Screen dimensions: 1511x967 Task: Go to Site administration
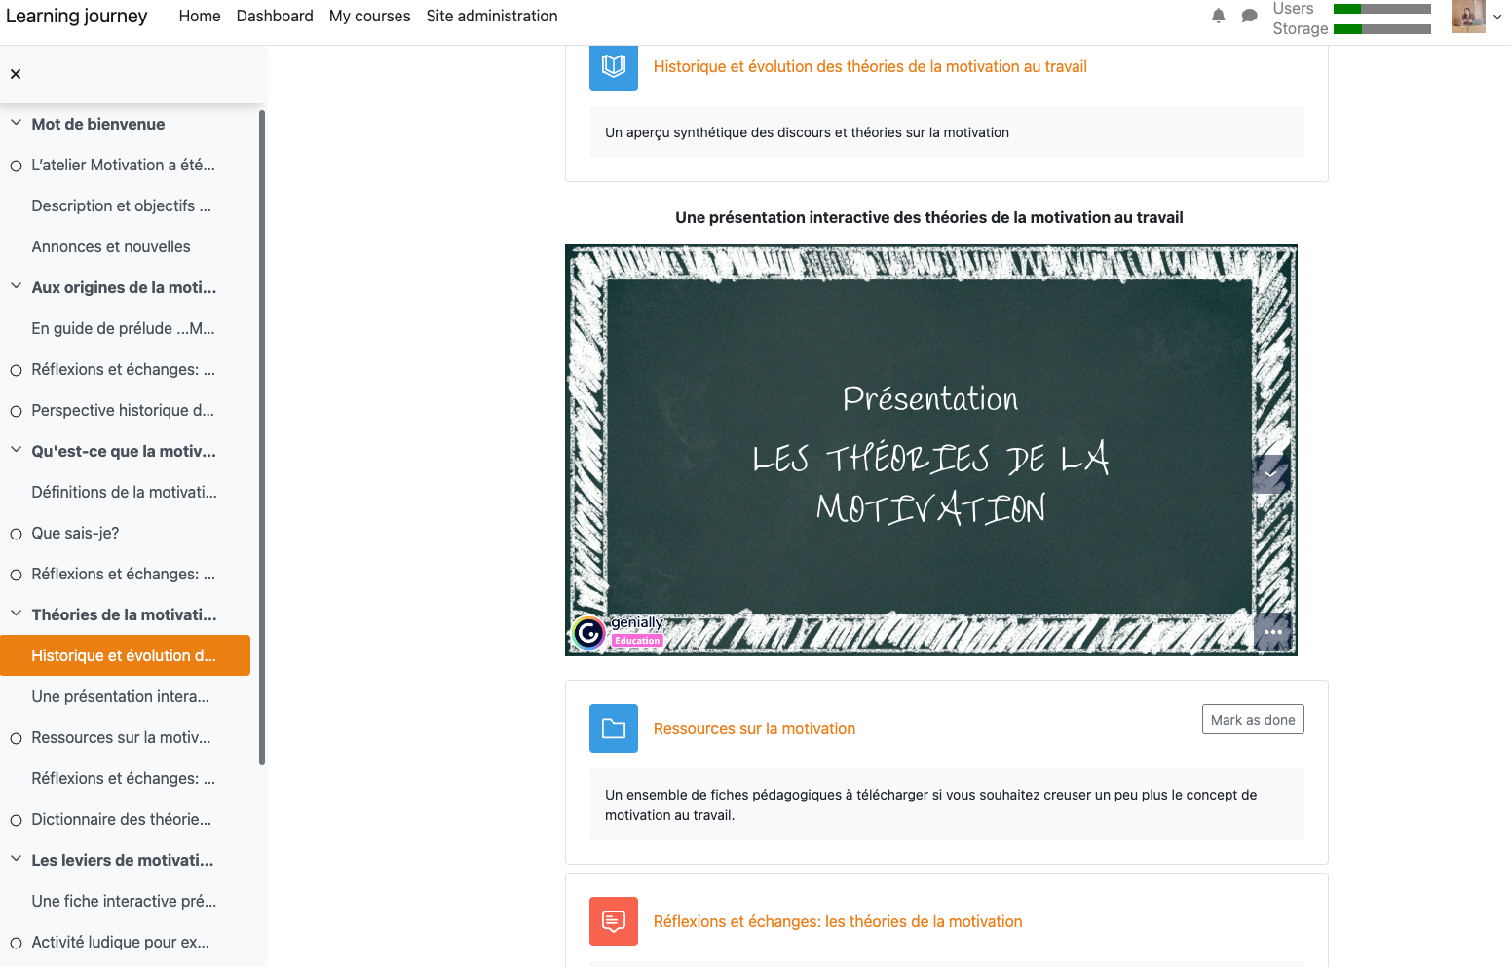point(491,16)
